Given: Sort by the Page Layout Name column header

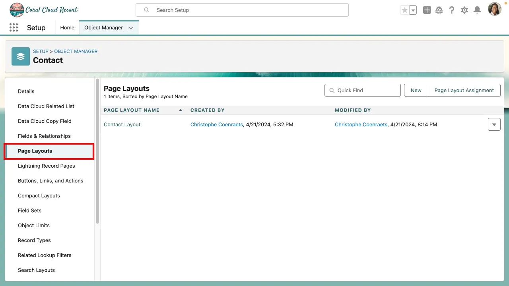Looking at the screenshot, I should click(x=132, y=110).
